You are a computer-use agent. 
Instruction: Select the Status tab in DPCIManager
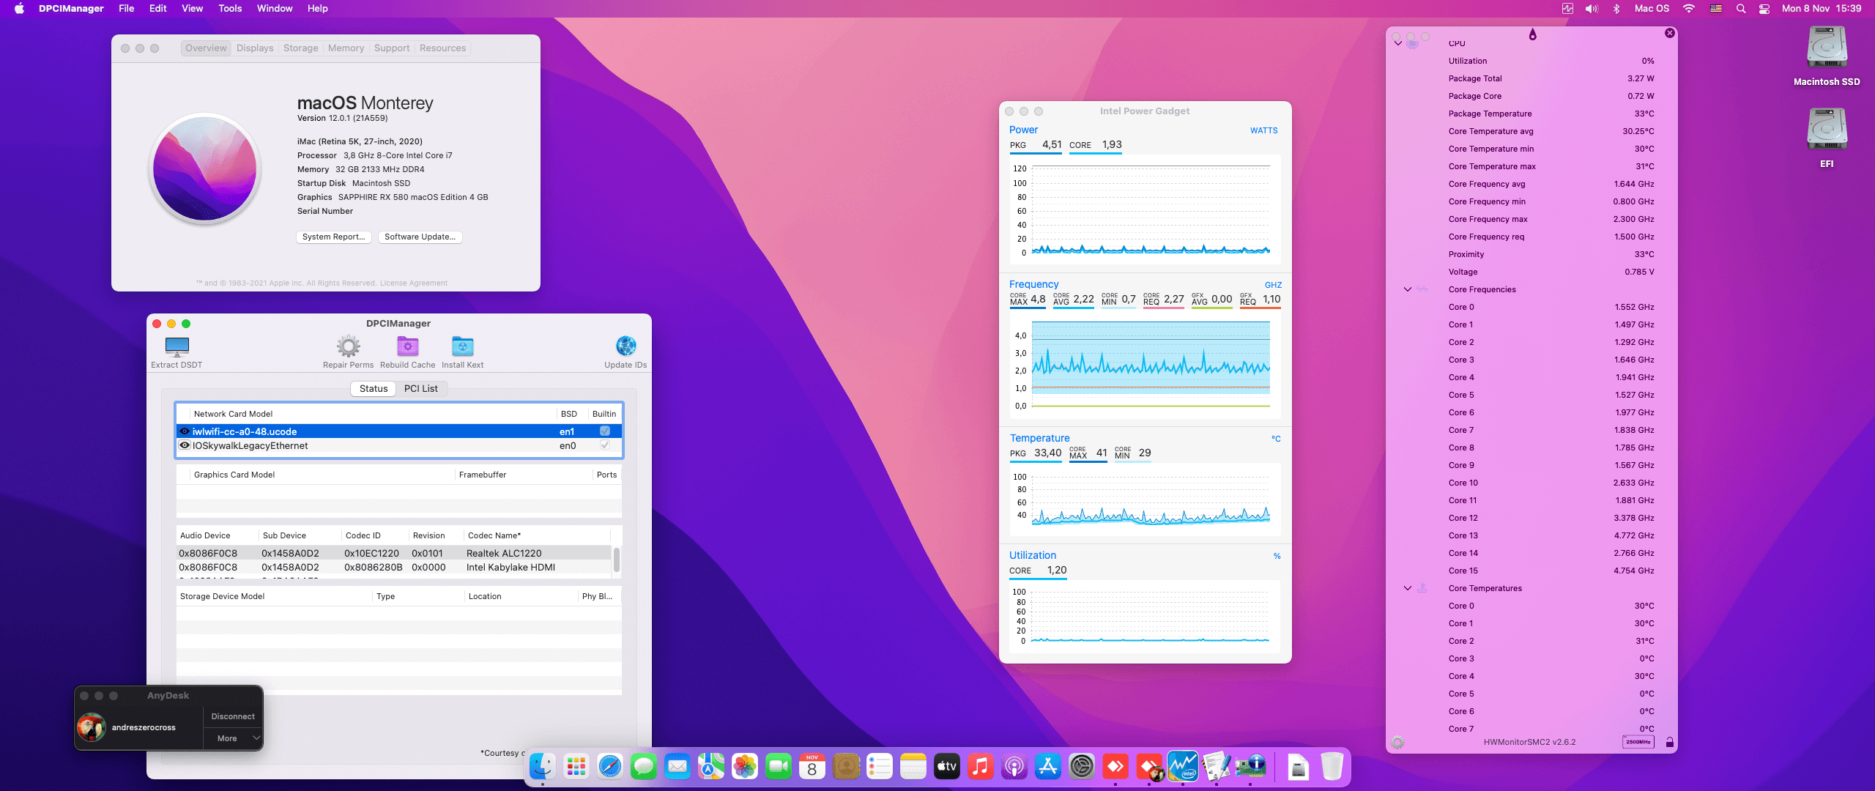pos(374,389)
